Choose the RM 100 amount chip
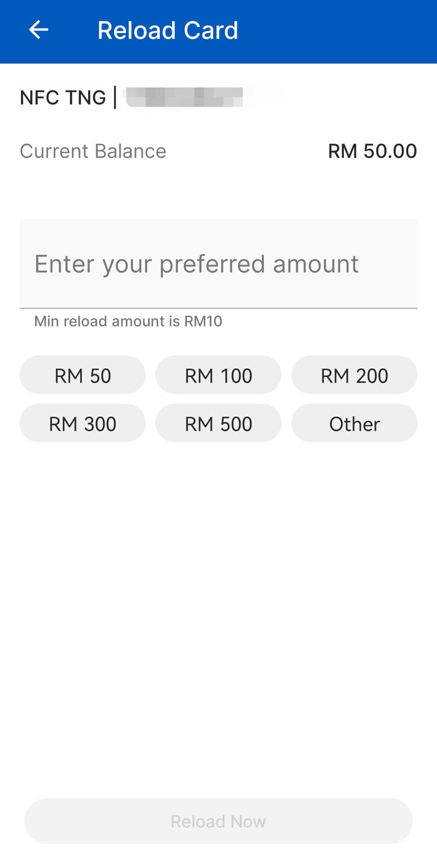The height and width of the screenshot is (856, 437). pos(218,375)
